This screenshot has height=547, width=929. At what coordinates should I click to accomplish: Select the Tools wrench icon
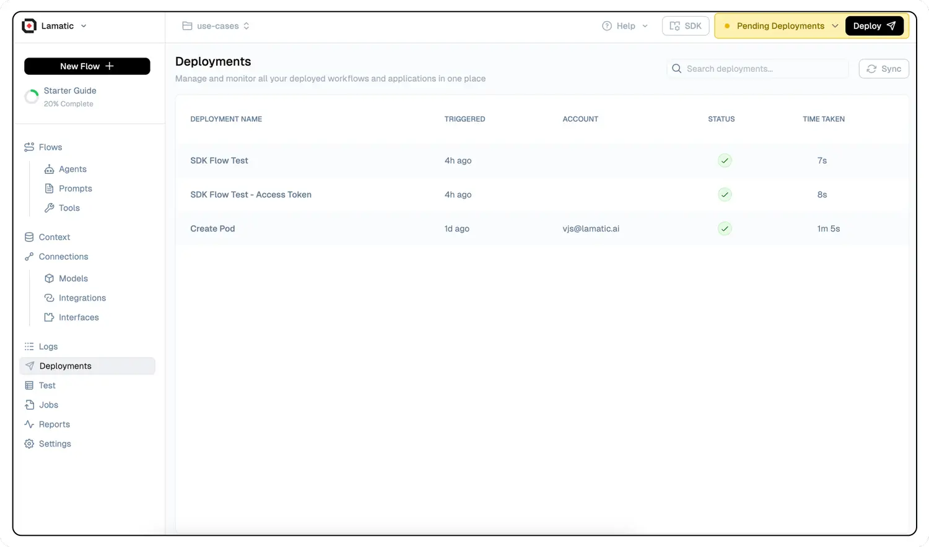click(49, 208)
